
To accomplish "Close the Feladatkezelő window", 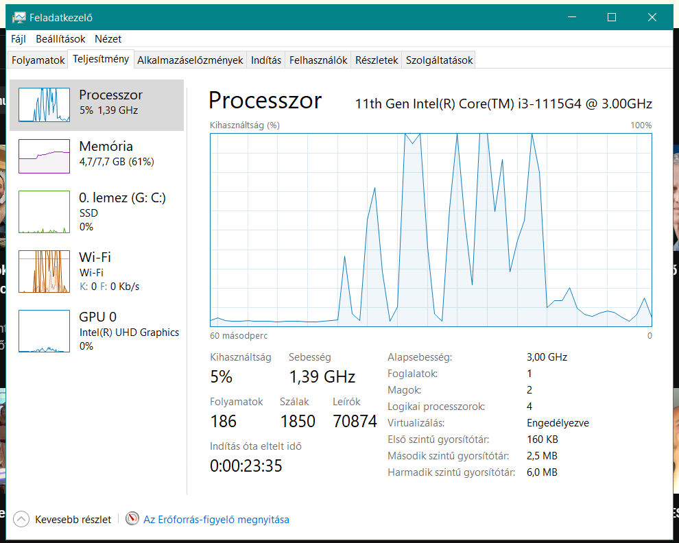I will [652, 17].
